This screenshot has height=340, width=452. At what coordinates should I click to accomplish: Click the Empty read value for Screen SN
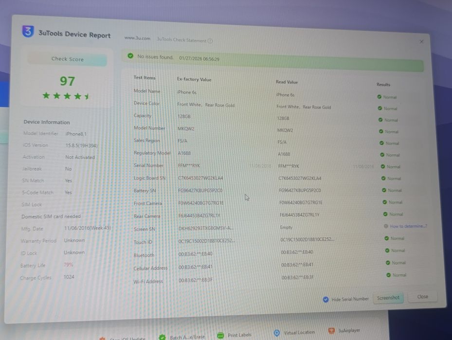tap(286, 227)
